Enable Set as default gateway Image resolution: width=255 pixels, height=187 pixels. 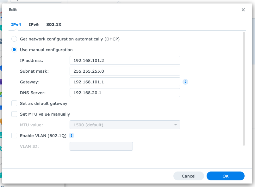14,103
